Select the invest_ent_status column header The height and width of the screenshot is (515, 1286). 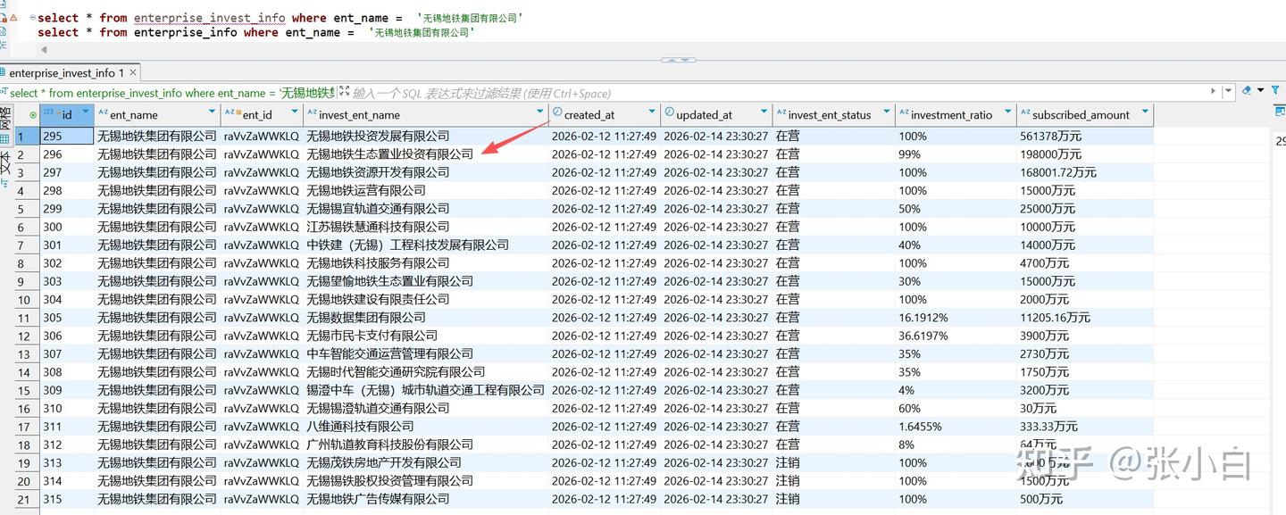834,114
